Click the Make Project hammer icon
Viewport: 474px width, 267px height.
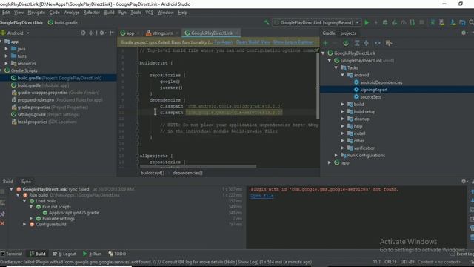pos(267,22)
